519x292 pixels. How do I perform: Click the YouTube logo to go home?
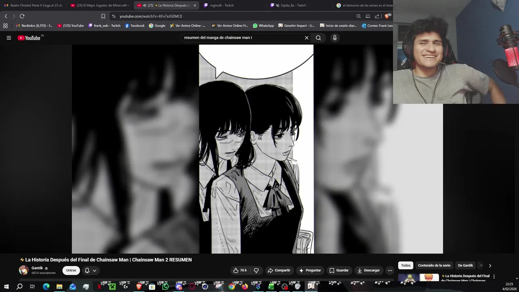[x=29, y=38]
